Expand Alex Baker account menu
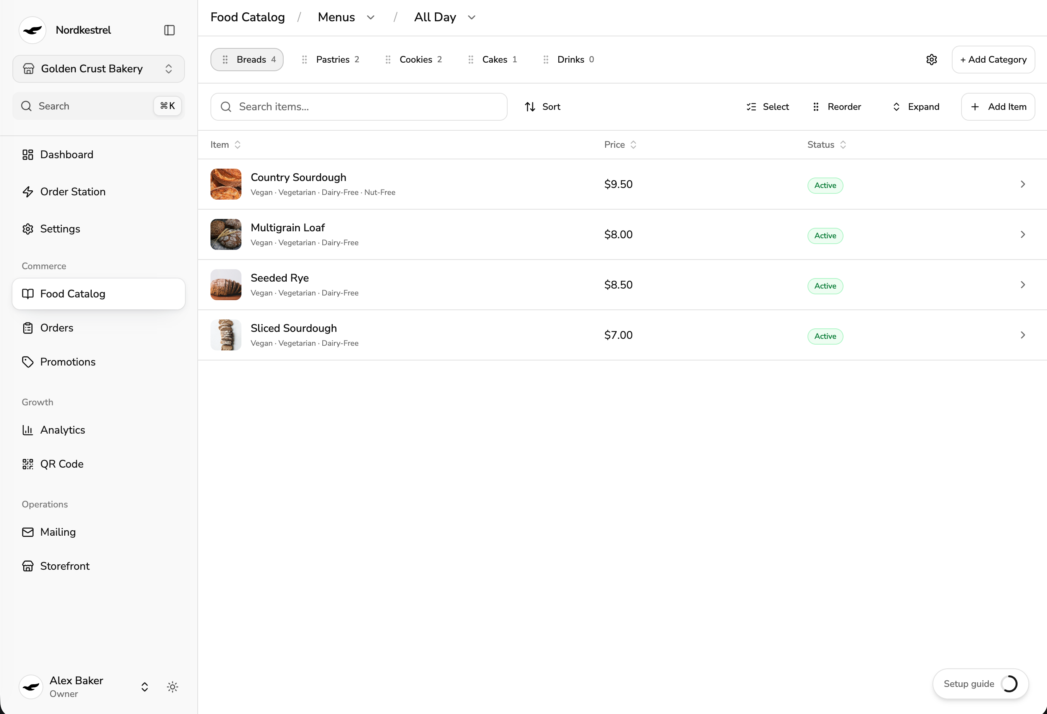The image size is (1047, 714). click(145, 687)
